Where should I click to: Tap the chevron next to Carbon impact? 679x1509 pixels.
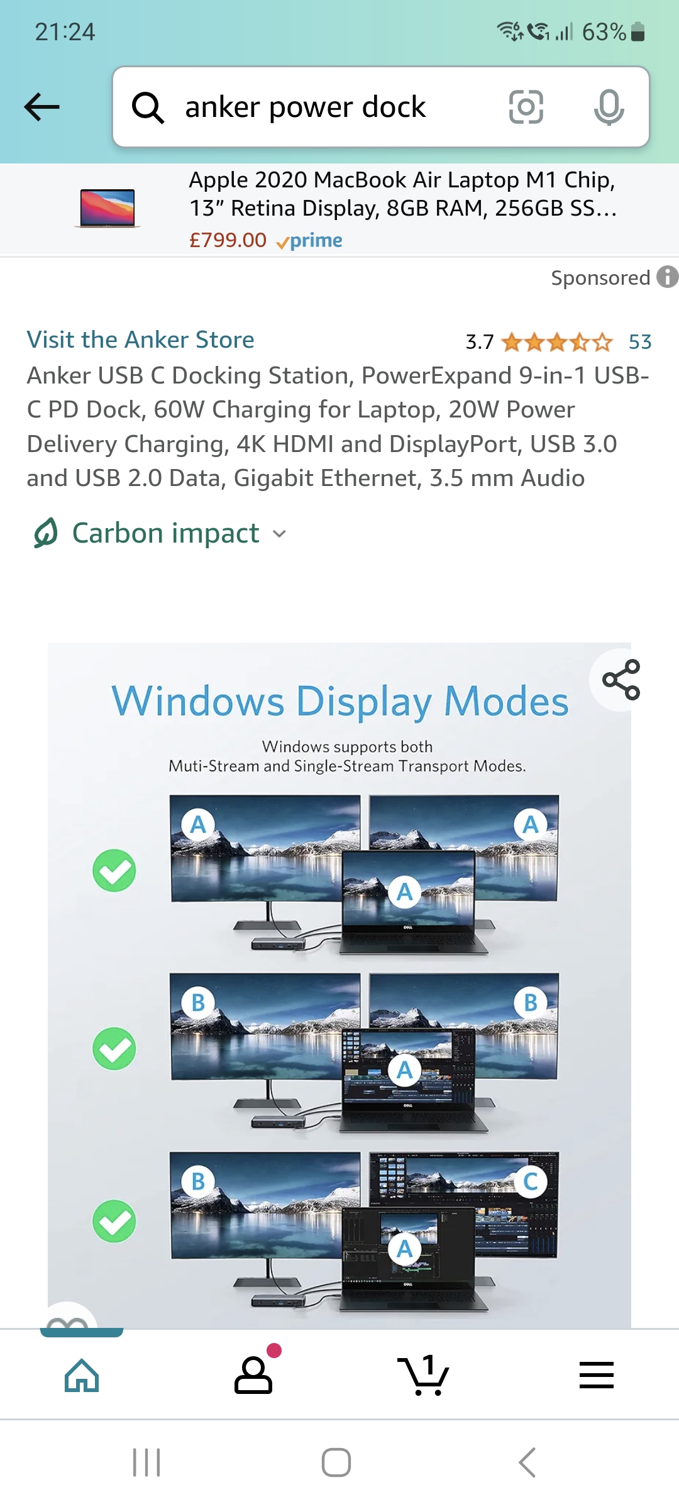(x=279, y=534)
